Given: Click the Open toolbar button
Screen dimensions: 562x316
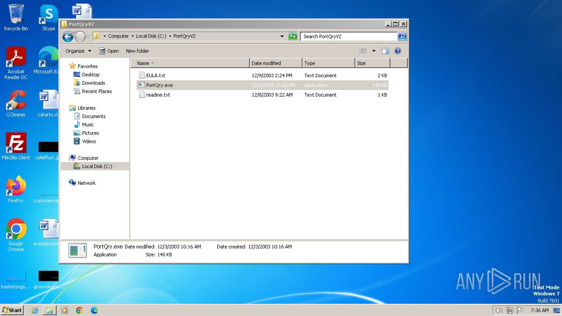Looking at the screenshot, I should pyautogui.click(x=109, y=51).
